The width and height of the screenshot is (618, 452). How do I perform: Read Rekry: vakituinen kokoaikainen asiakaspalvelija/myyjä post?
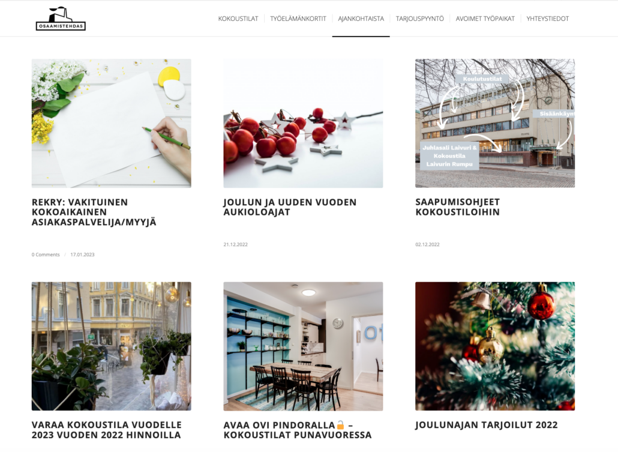pyautogui.click(x=94, y=212)
